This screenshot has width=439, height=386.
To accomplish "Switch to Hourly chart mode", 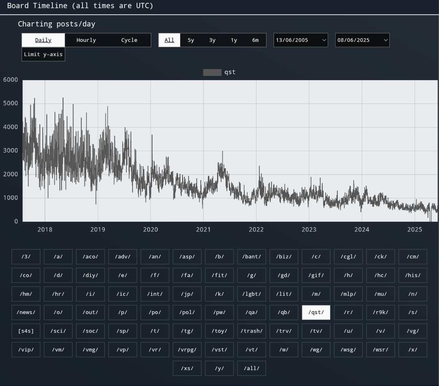I will (x=86, y=40).
